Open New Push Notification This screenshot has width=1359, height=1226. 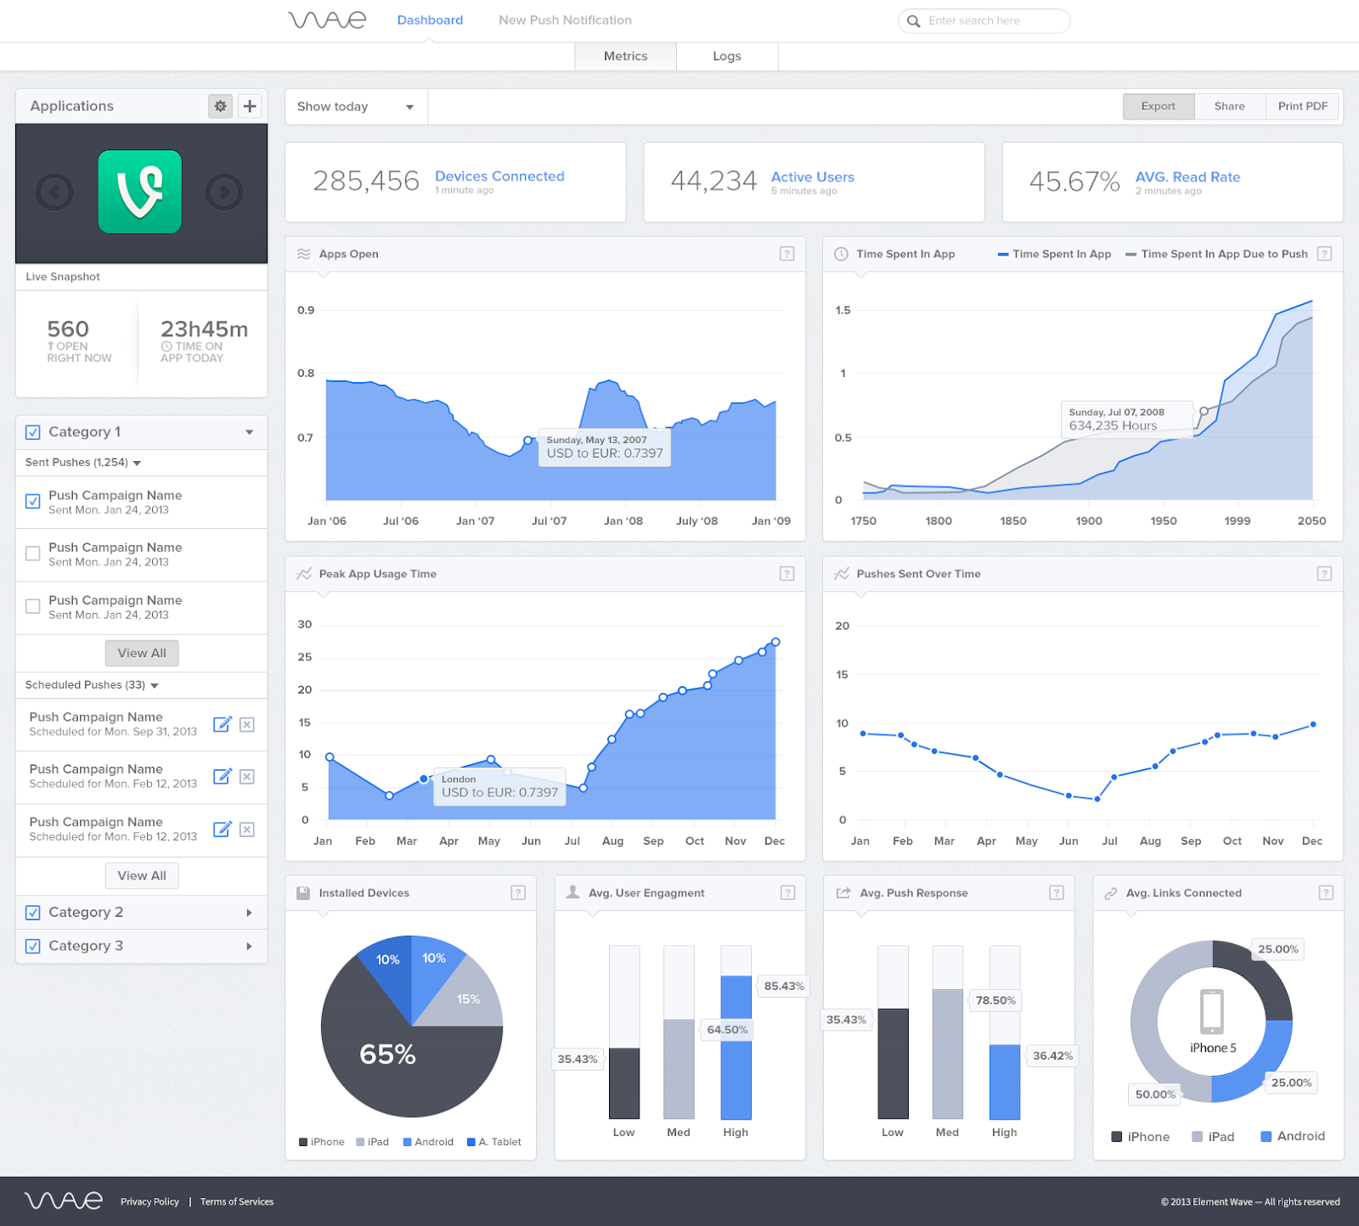(565, 20)
